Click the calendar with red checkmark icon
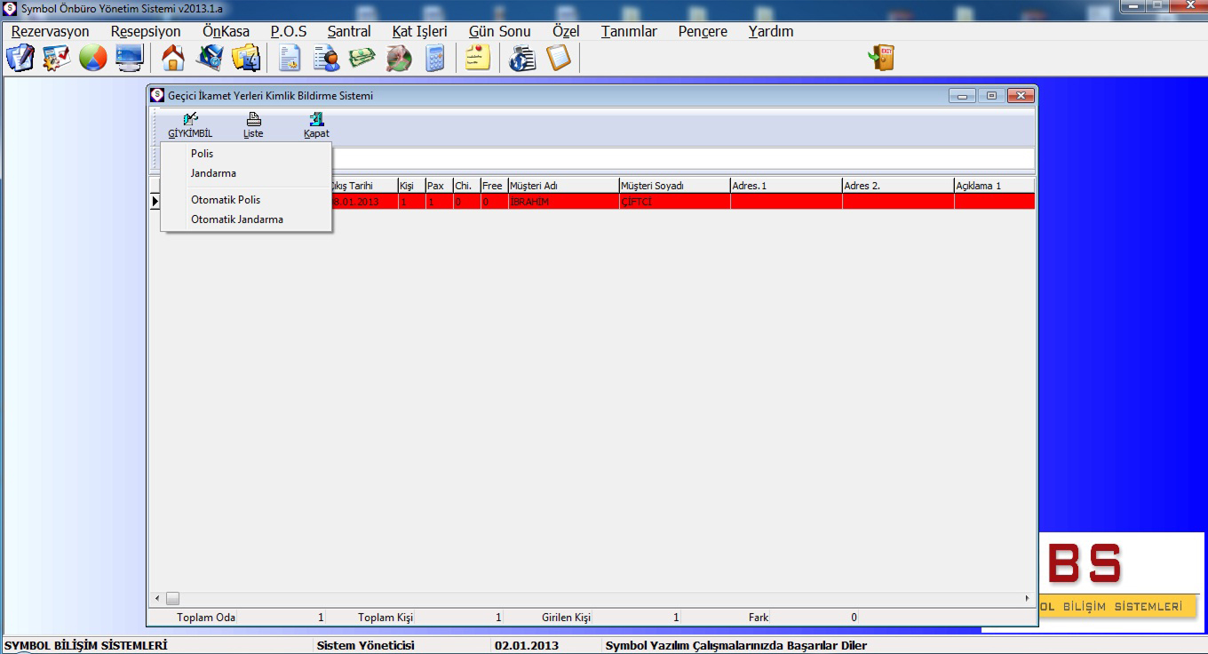 (x=56, y=58)
